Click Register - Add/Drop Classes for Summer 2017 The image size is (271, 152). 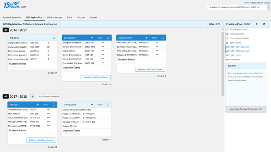(150, 69)
